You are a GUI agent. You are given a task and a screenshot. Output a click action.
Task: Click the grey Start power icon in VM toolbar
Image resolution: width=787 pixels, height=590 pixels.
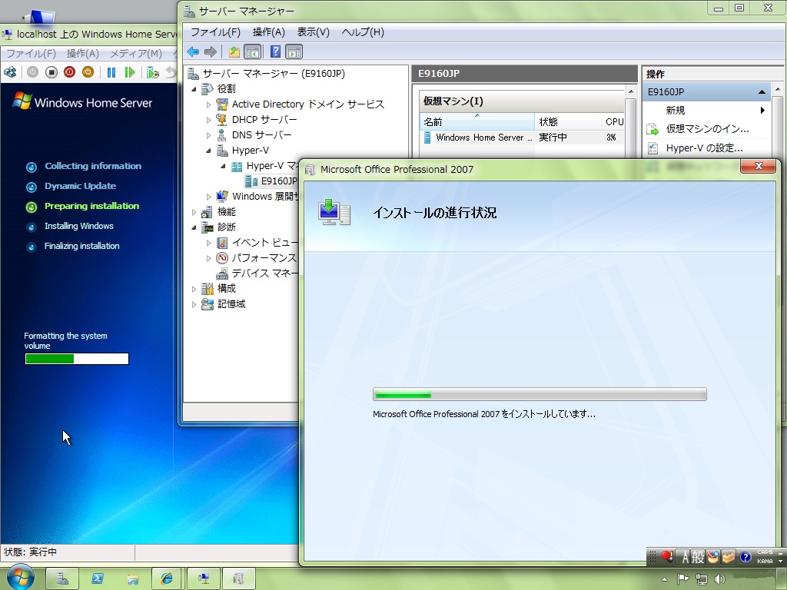[32, 72]
